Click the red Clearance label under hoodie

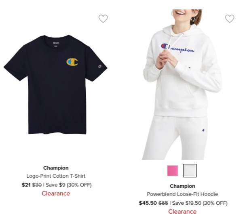tap(182, 212)
